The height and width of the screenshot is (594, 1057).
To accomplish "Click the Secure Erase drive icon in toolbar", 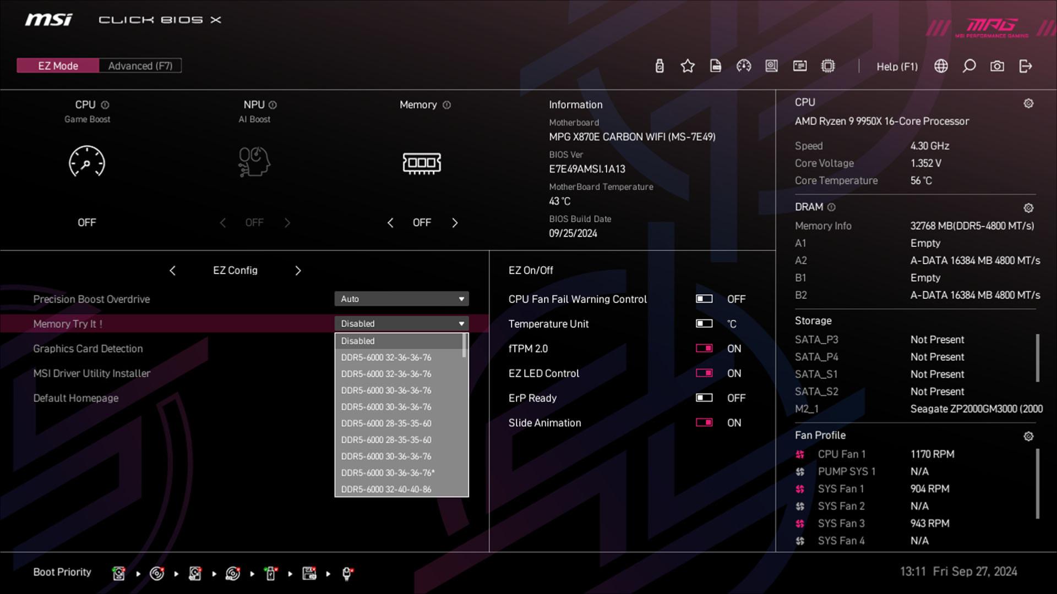I will point(772,66).
